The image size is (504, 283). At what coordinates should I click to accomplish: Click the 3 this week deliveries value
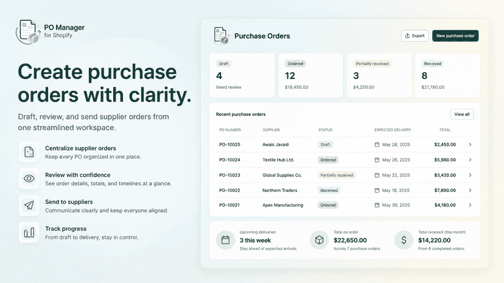[255, 240]
